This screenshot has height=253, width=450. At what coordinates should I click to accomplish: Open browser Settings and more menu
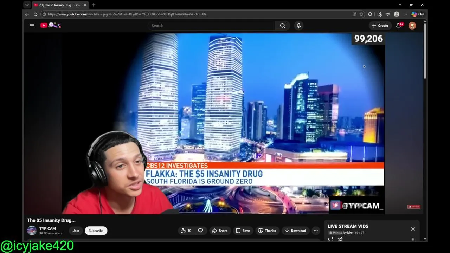pyautogui.click(x=405, y=14)
